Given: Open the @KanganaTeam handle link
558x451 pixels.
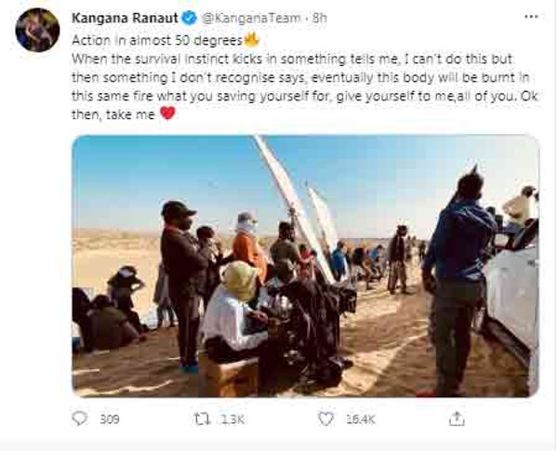Looking at the screenshot, I should click(251, 18).
